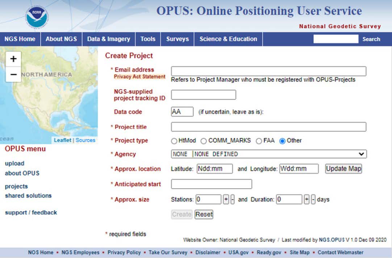Image resolution: width=392 pixels, height=258 pixels.
Task: Click the OPUS: Online Positioning User Service title
Action: click(x=259, y=11)
